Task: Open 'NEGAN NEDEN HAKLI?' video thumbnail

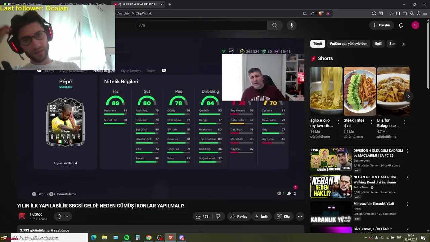Action: coord(331,186)
